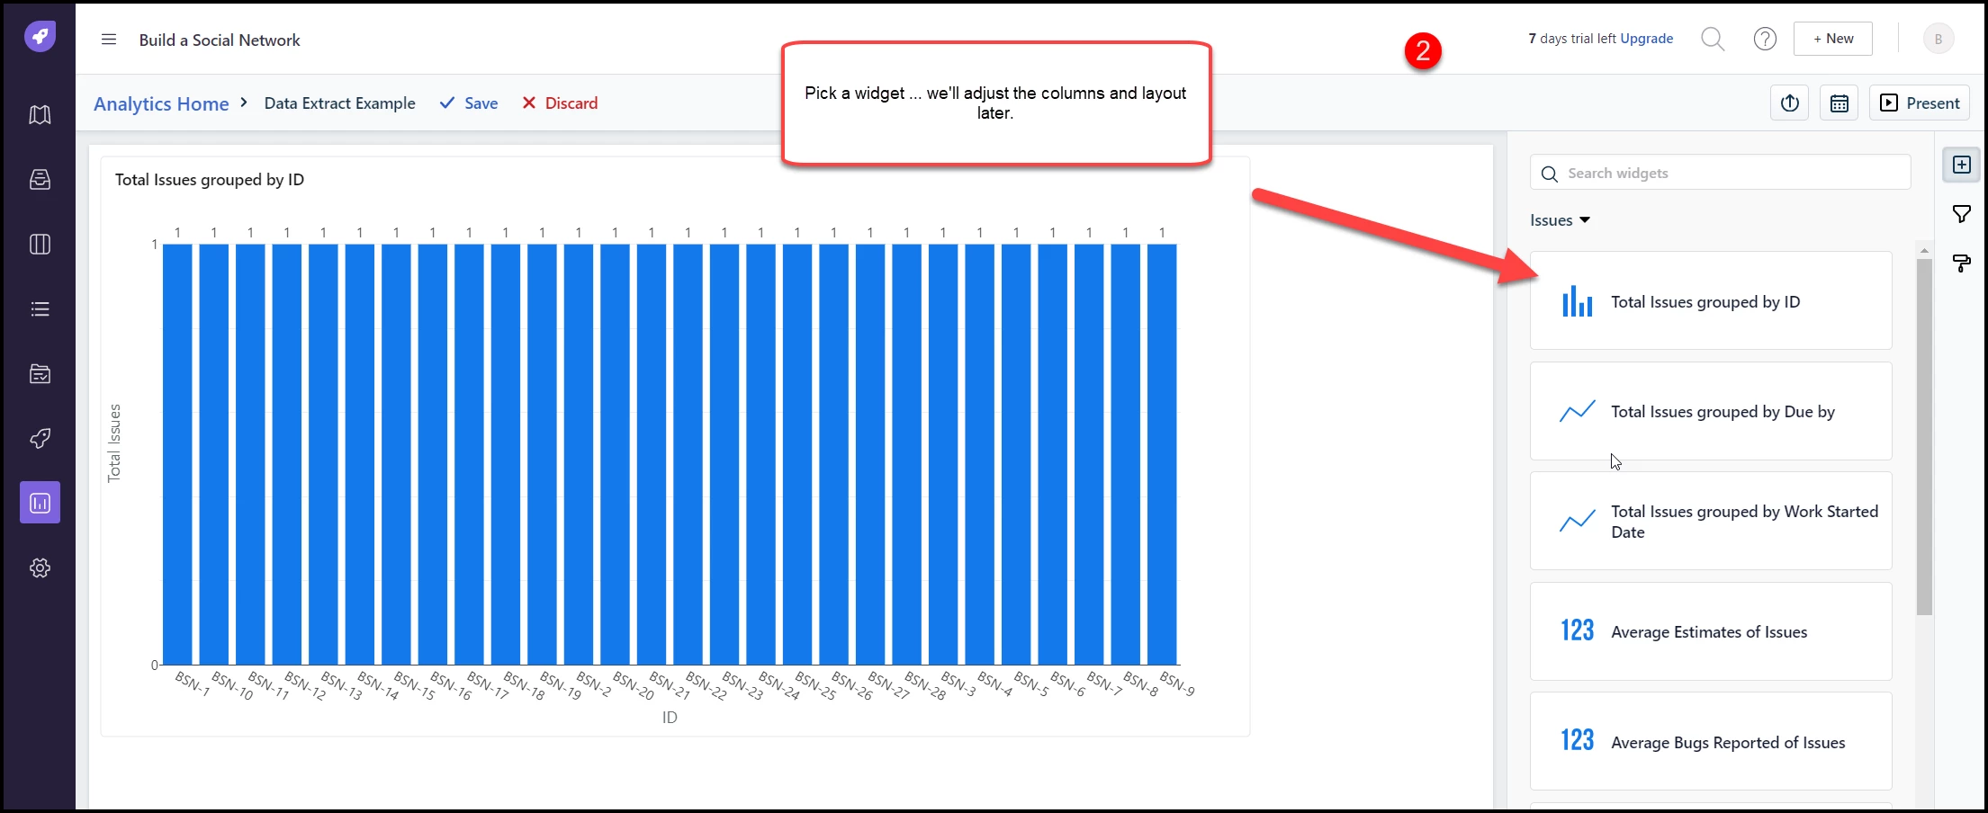
Task: Click line chart icon of Due by widget
Action: (x=1577, y=411)
